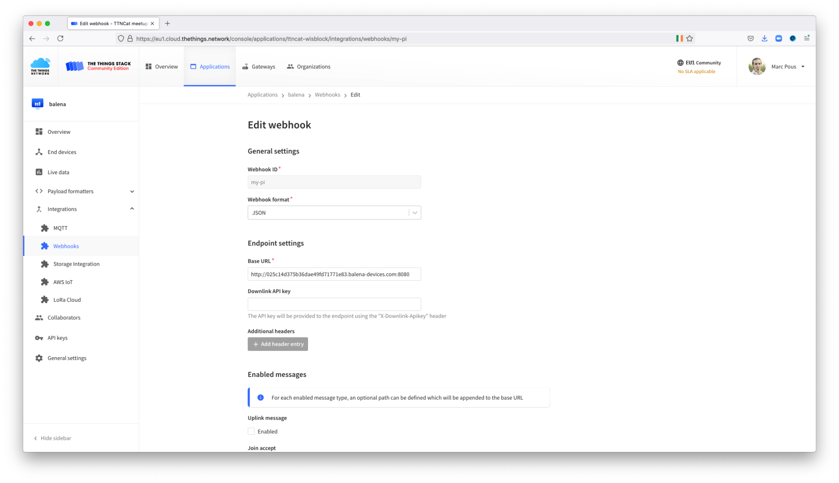
Task: Click Hide sidebar at bottom left
Action: pyautogui.click(x=52, y=438)
